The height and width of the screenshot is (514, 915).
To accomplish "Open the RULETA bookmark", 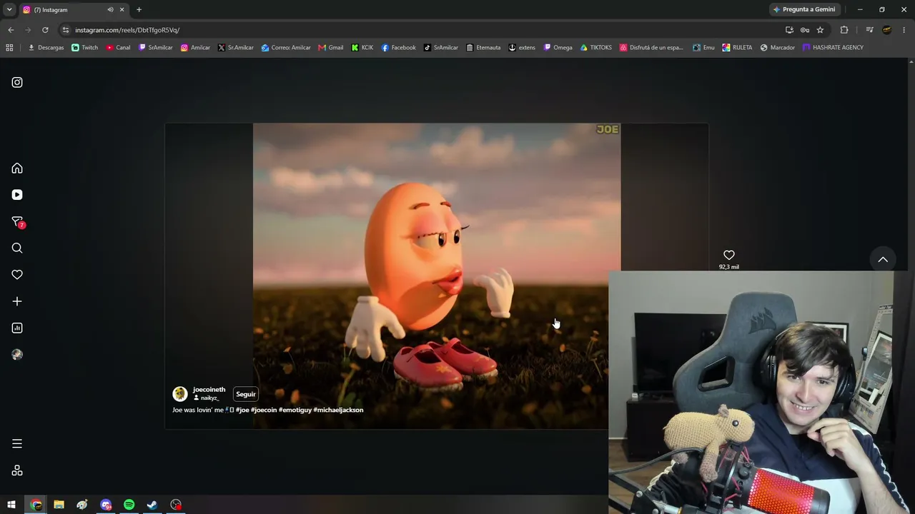I will (737, 48).
